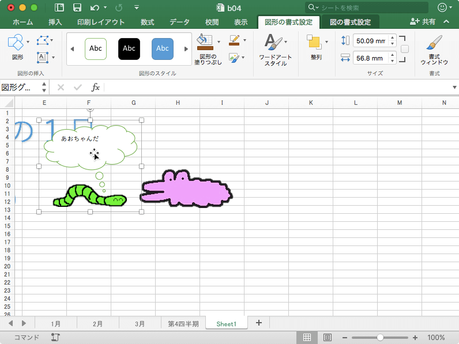Click the Name Box showing 図形グ...

pyautogui.click(x=20, y=87)
